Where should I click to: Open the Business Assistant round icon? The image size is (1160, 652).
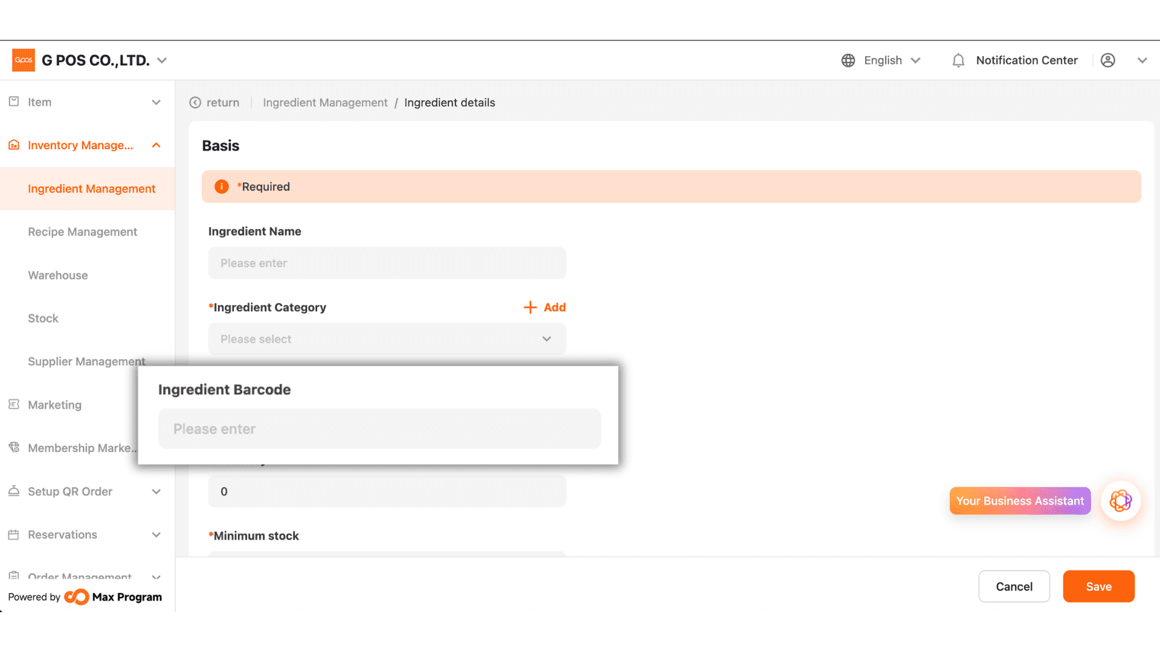(1121, 501)
